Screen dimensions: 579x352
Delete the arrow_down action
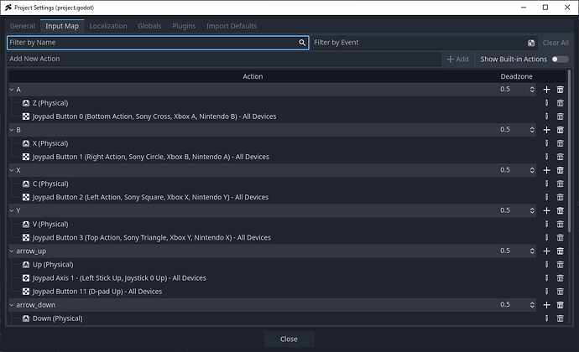[x=560, y=305]
